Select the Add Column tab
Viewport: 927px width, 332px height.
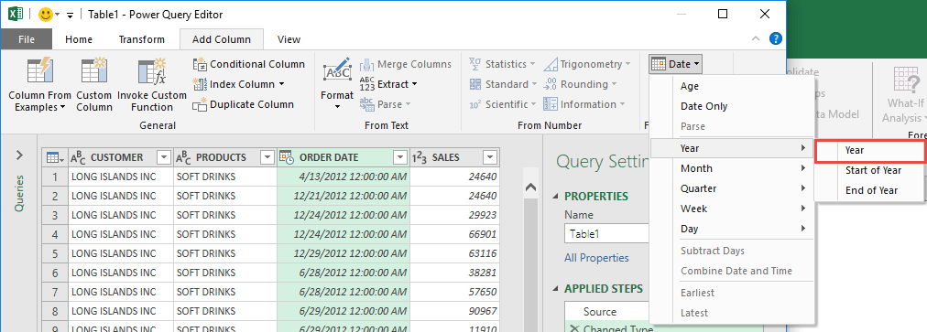(x=221, y=39)
